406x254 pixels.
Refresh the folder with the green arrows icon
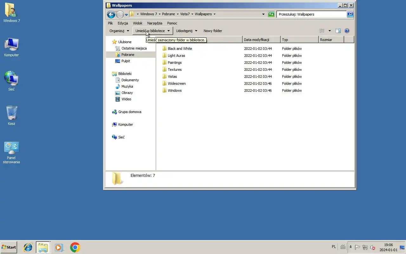[271, 14]
